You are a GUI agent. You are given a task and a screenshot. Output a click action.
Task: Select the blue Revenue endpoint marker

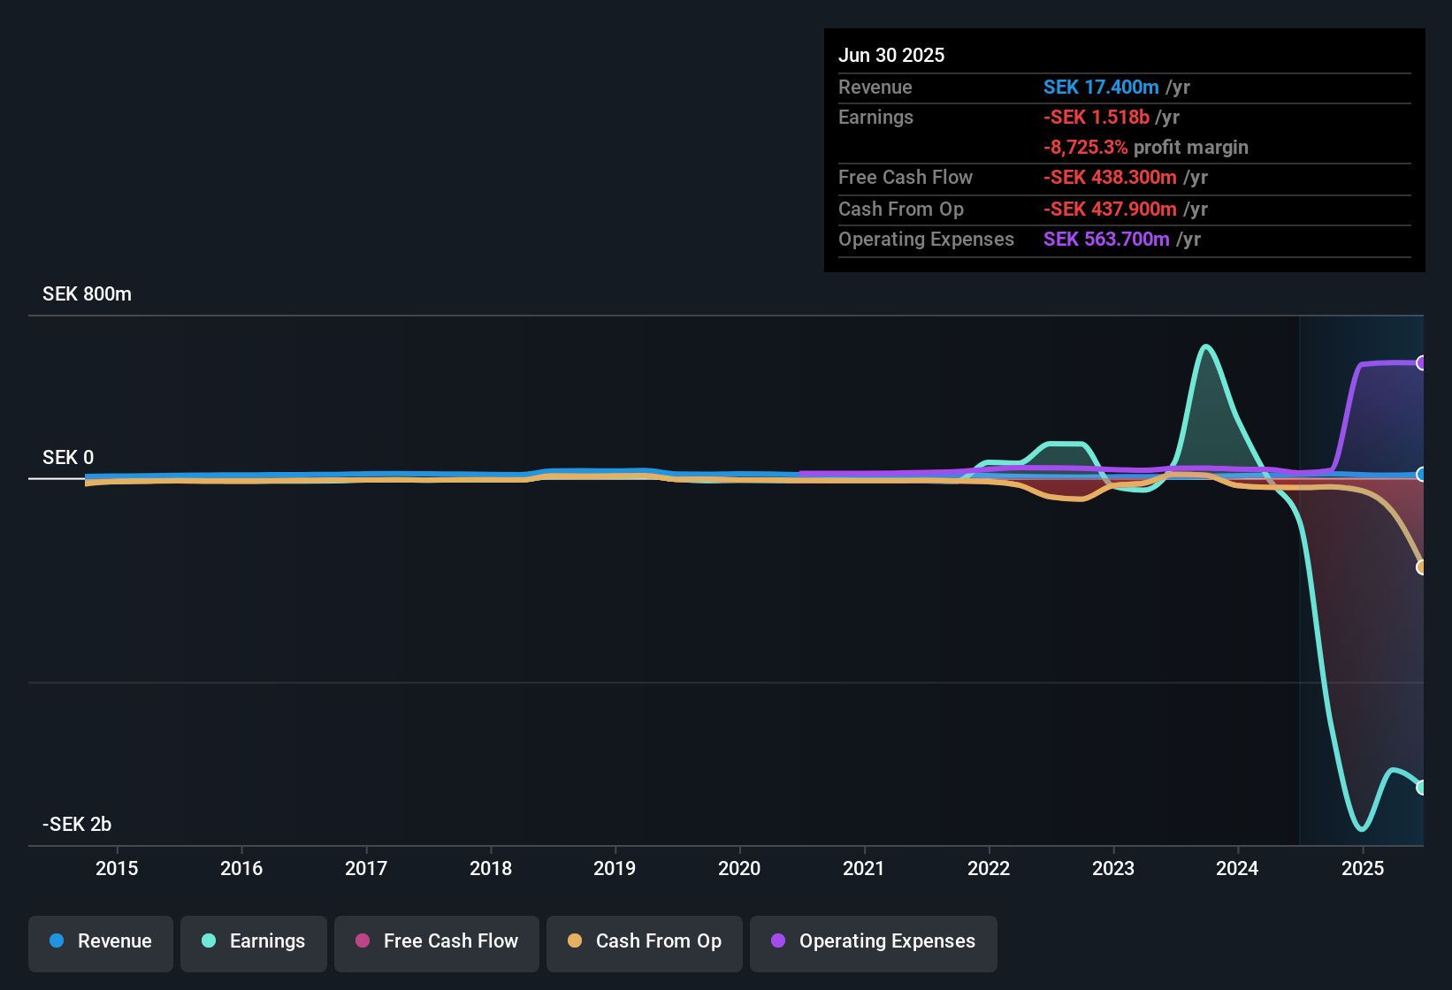tap(1421, 475)
